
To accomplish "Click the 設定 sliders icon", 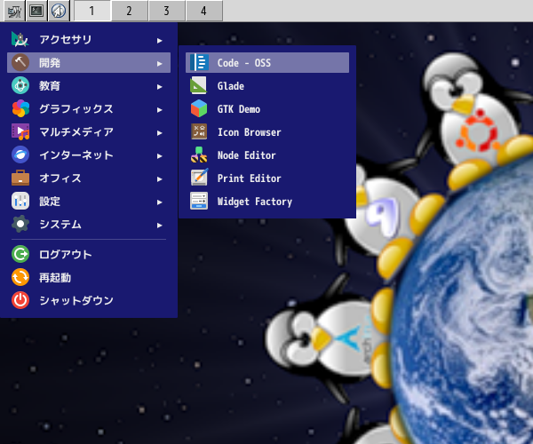I will point(20,201).
